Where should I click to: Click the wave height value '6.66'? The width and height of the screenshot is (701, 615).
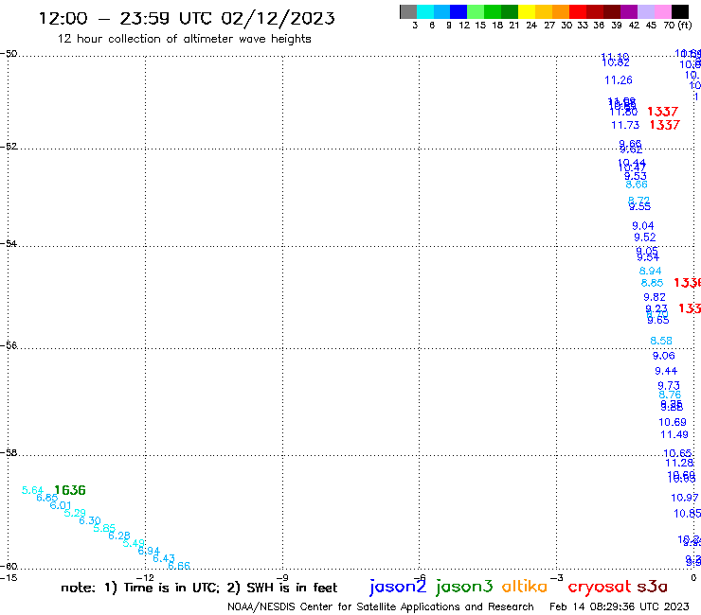click(x=179, y=566)
